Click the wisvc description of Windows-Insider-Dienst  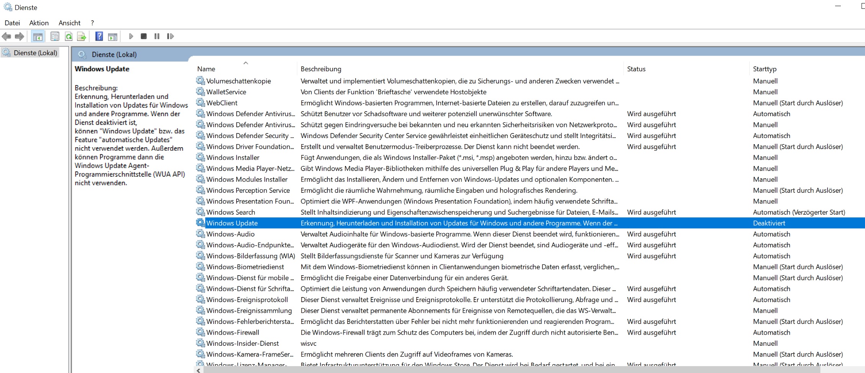[x=309, y=343]
